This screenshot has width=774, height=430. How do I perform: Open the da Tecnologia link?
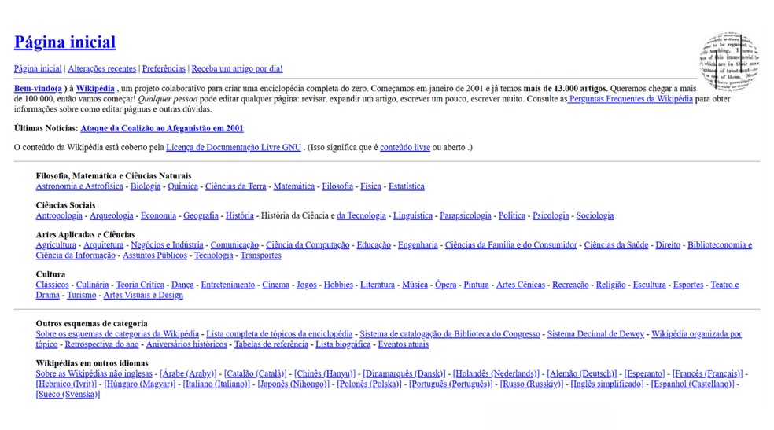(361, 215)
